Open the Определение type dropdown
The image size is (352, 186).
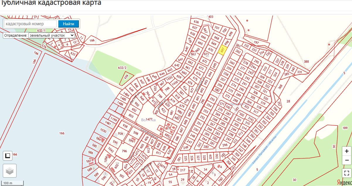(x=52, y=35)
